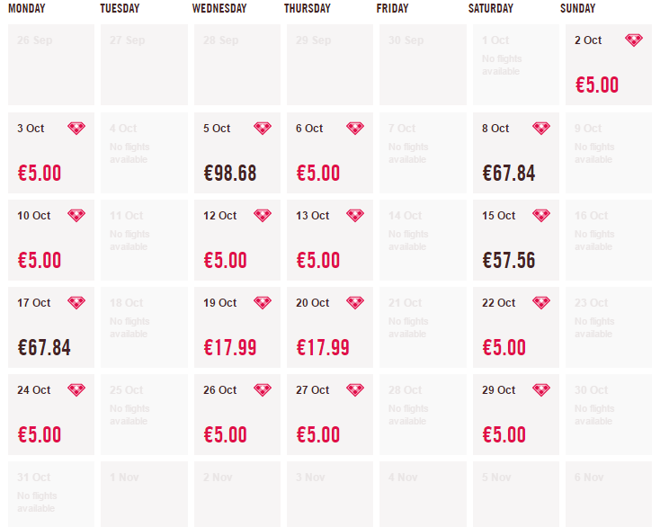Select the €5.00 fare on 6 Oct
669x527 pixels.
tap(317, 173)
